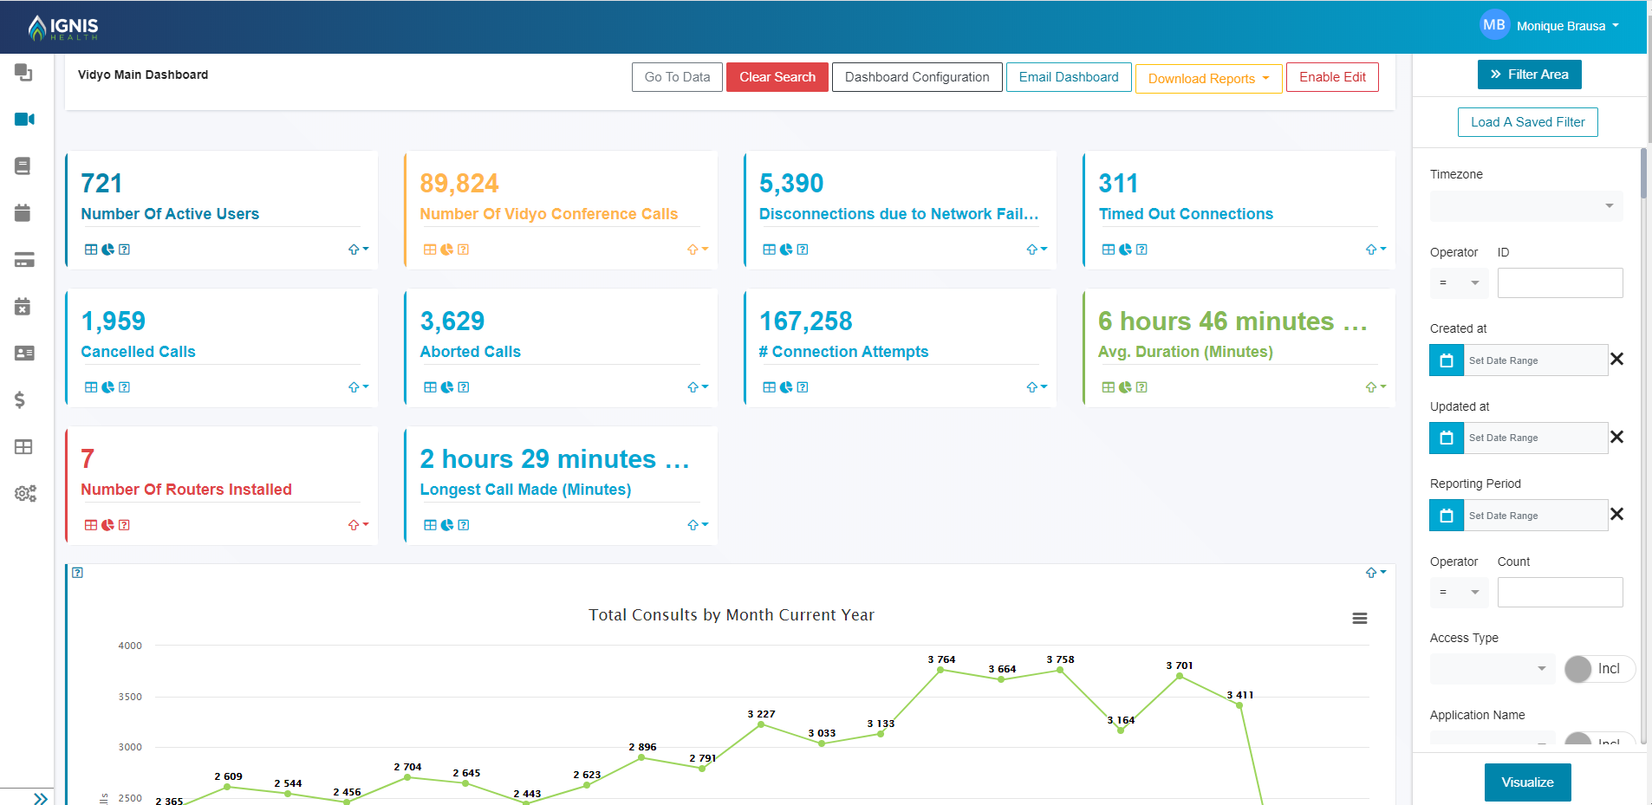Click calendar icon for Created at range

point(1446,360)
